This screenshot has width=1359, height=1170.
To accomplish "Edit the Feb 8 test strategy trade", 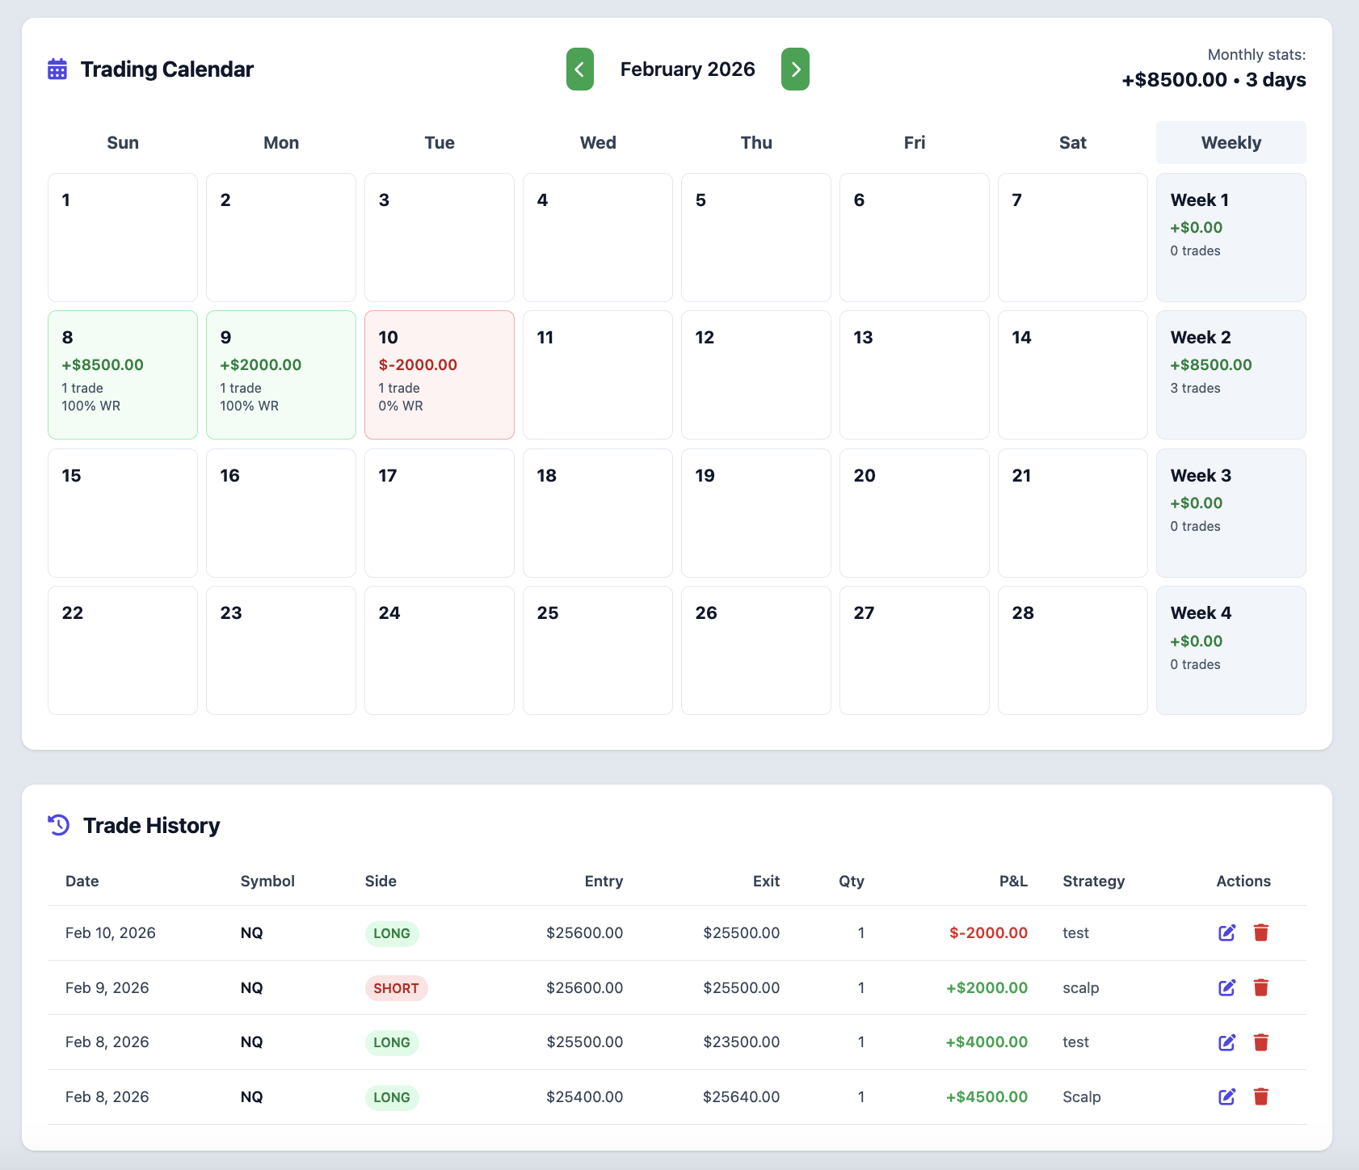I will [x=1226, y=1042].
